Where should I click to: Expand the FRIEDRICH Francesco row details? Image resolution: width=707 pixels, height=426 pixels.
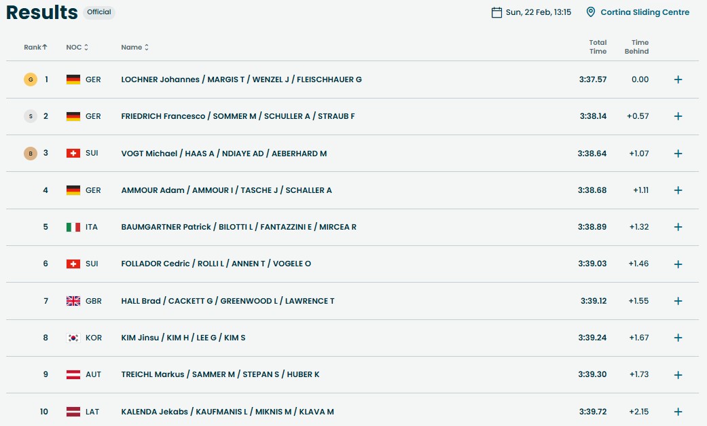[x=678, y=116]
